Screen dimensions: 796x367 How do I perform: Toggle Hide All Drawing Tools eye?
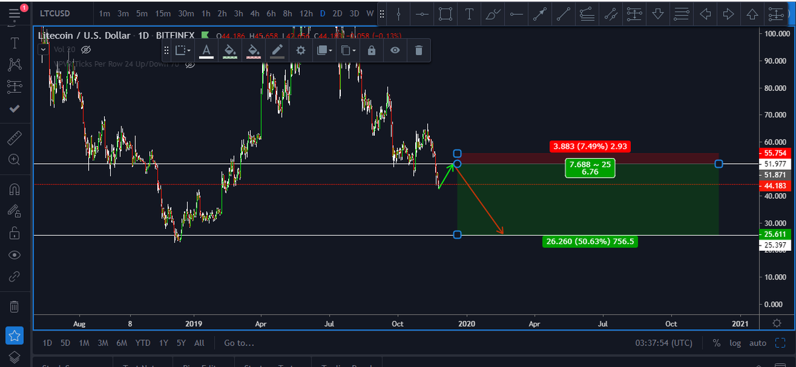15,256
